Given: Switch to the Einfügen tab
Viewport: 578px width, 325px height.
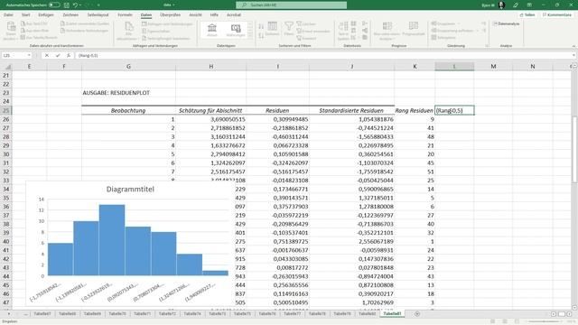Looking at the screenshot, I should (46, 15).
